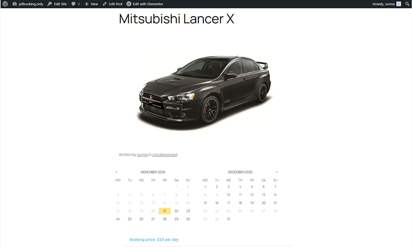
Task: Open the jetbooking.only site menu
Action: (28, 4)
